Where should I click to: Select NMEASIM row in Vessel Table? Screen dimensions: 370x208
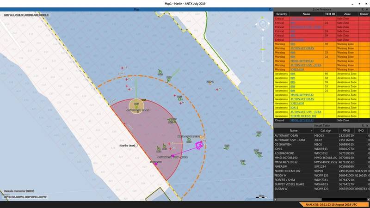(321, 166)
